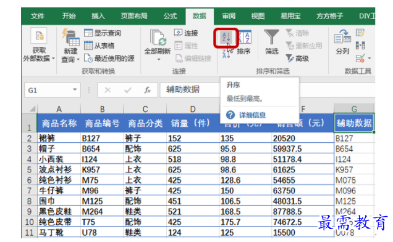The width and height of the screenshot is (393, 242).
Task: Select column G header
Action: (354, 109)
